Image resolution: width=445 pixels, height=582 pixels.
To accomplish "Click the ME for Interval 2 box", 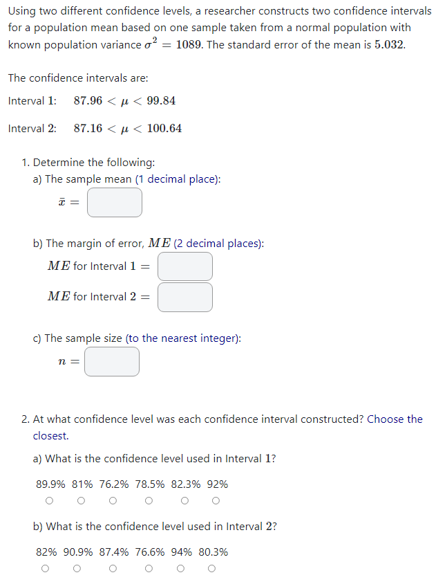I will click(184, 297).
